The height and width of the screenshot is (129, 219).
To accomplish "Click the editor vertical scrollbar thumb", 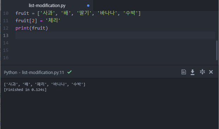I will tap(217, 50).
